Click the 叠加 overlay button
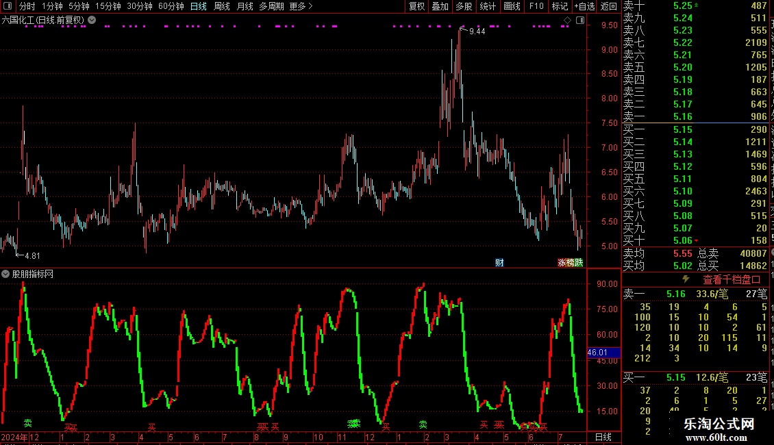Image resolution: width=774 pixels, height=445 pixels. pyautogui.click(x=440, y=6)
